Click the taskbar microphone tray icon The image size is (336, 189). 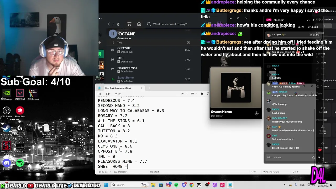point(296,185)
